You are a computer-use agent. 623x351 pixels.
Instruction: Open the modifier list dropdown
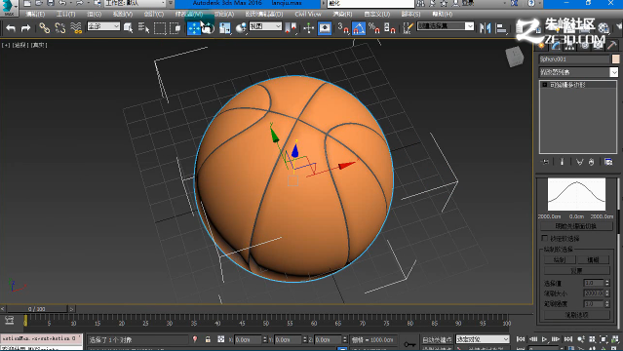point(578,72)
